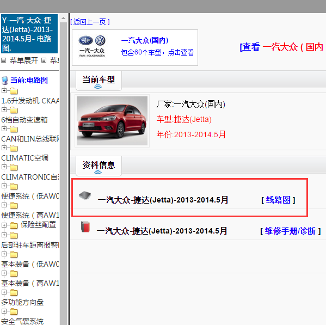Select the CLIMATIC空调 tree label
Viewport: 326px width, 325px height.
pyautogui.click(x=24, y=158)
